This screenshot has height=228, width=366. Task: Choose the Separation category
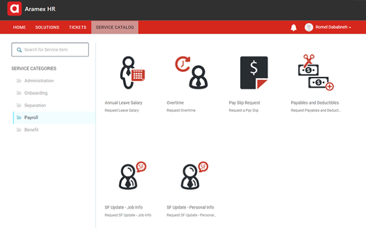(35, 105)
